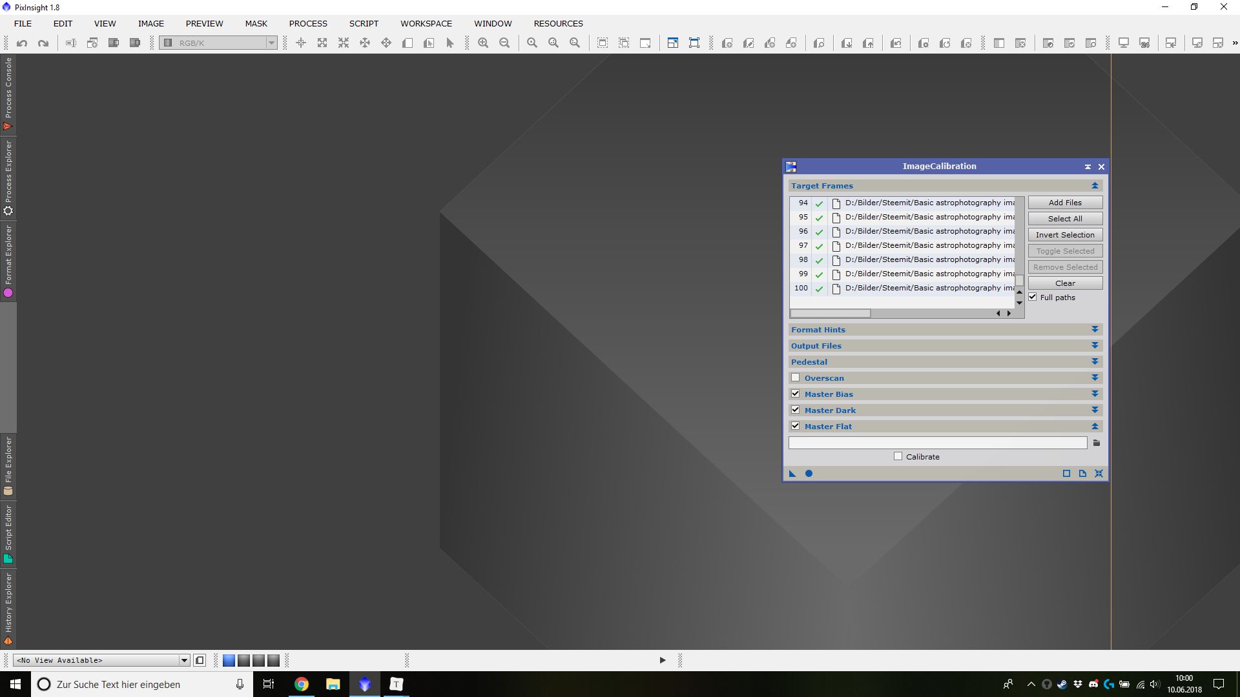Click the Add Files button
Screen dimensions: 1240x697
(x=1065, y=203)
